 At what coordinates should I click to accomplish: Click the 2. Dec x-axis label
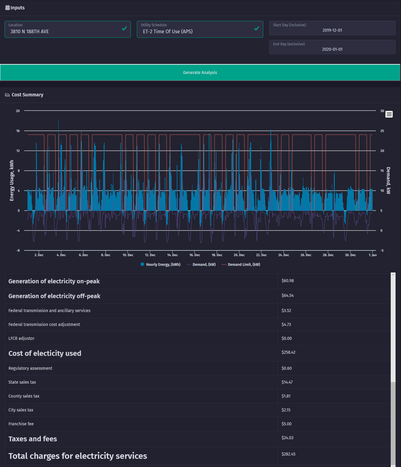tap(39, 255)
